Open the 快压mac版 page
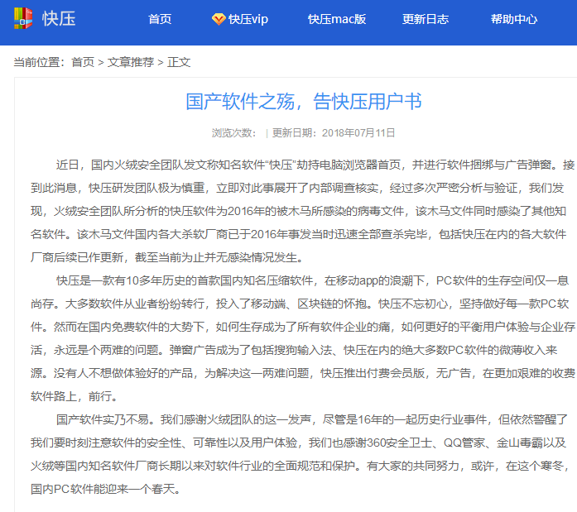The width and height of the screenshot is (577, 512). tap(336, 20)
